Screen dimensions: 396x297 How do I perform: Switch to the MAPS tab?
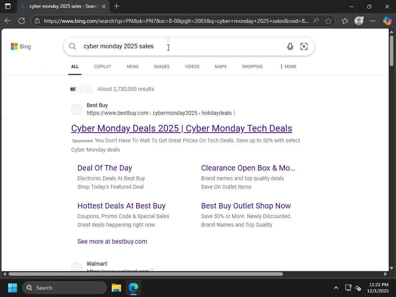coord(221,67)
